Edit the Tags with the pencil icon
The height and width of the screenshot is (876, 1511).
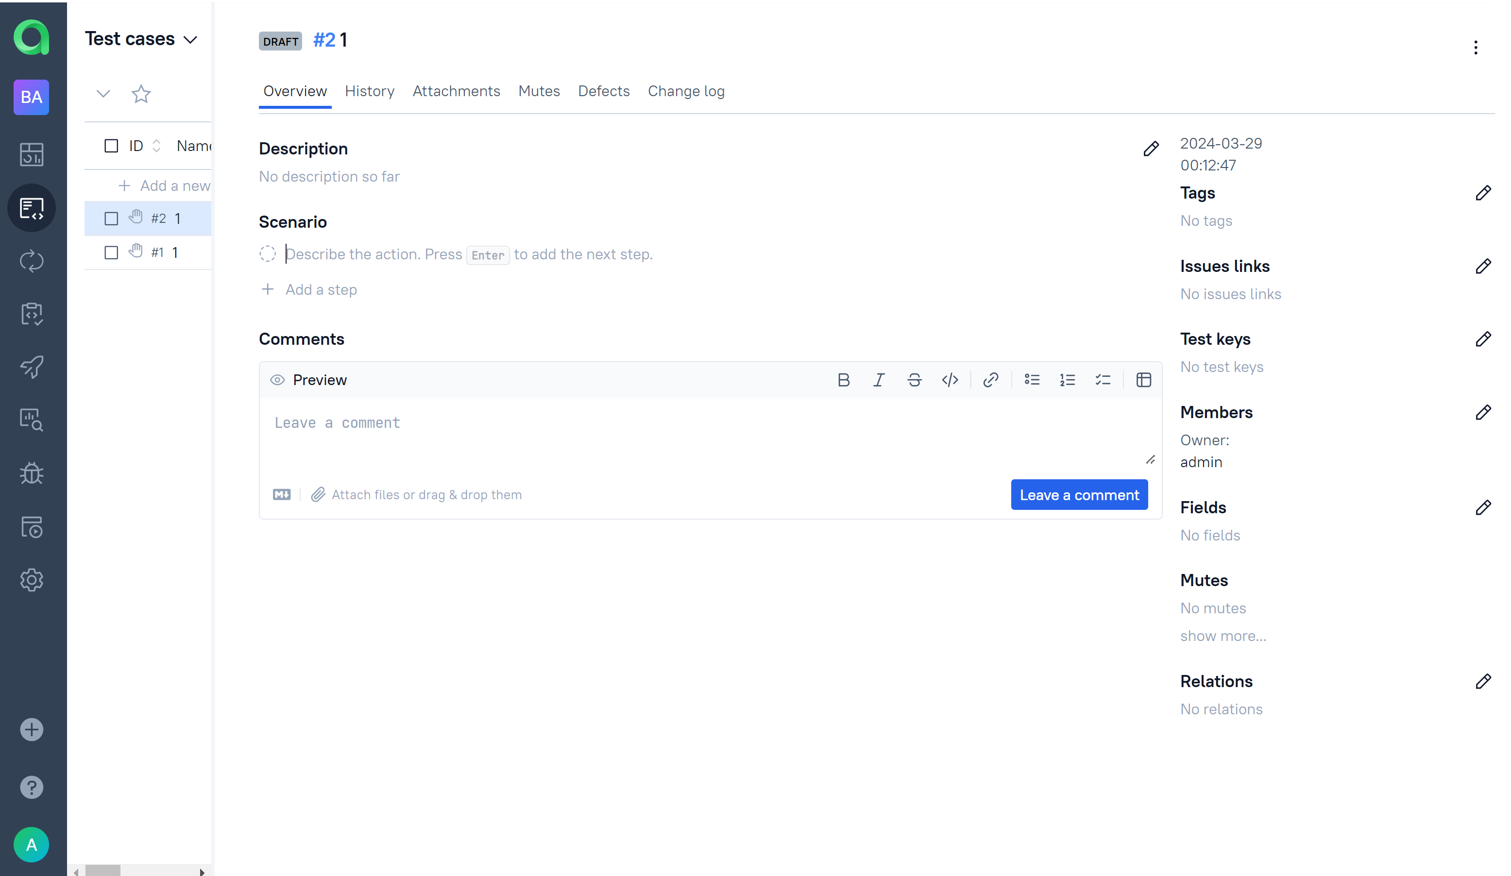[x=1483, y=193]
